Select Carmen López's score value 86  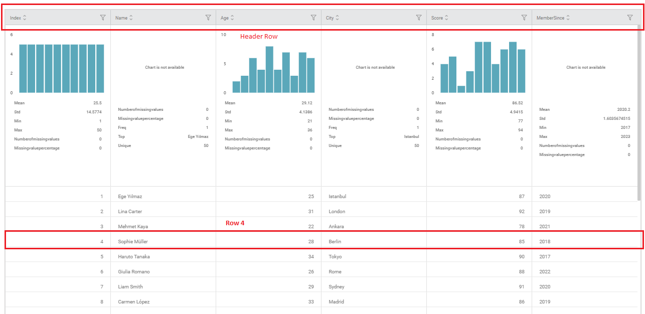[522, 301]
